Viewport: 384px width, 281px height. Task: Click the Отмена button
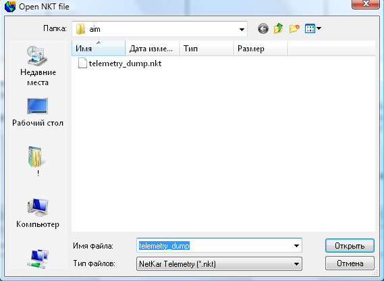coord(350,263)
